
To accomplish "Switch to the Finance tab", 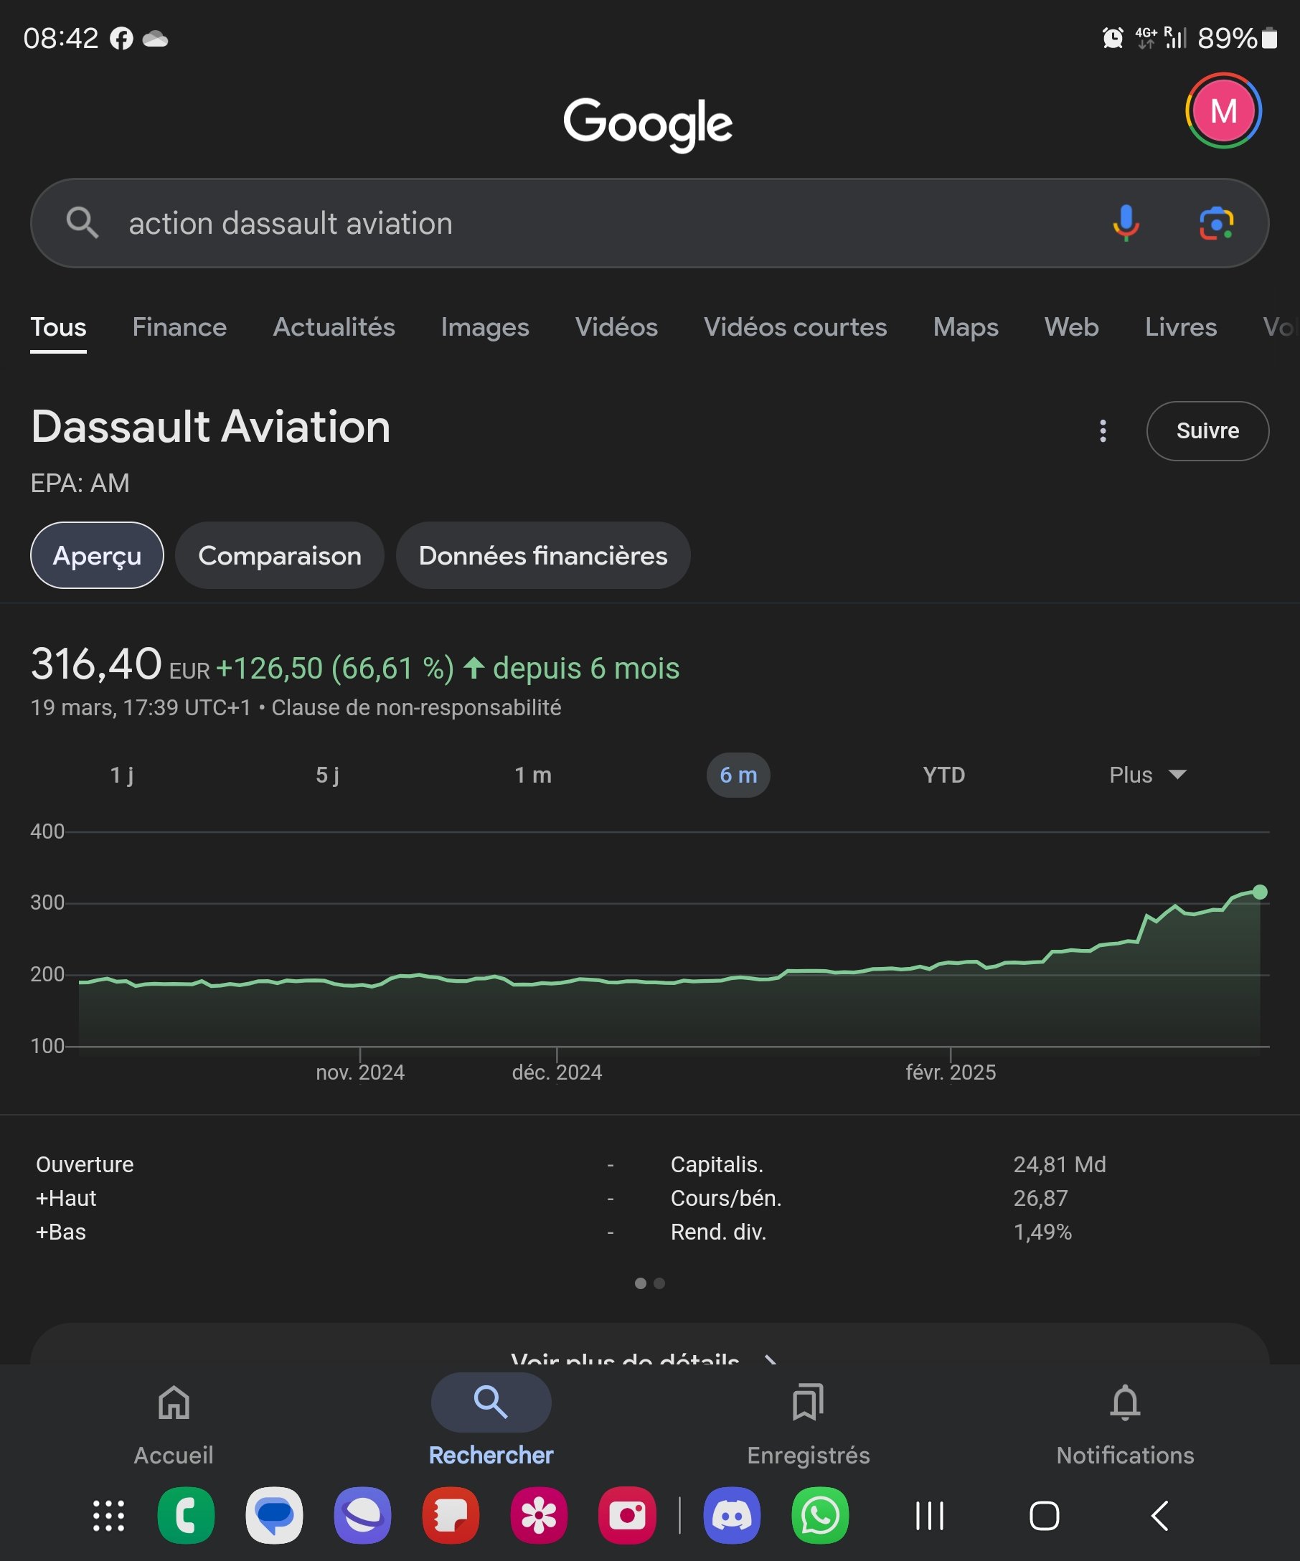I will (179, 327).
